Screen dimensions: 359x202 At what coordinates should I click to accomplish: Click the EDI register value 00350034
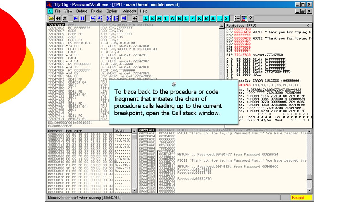(242, 50)
